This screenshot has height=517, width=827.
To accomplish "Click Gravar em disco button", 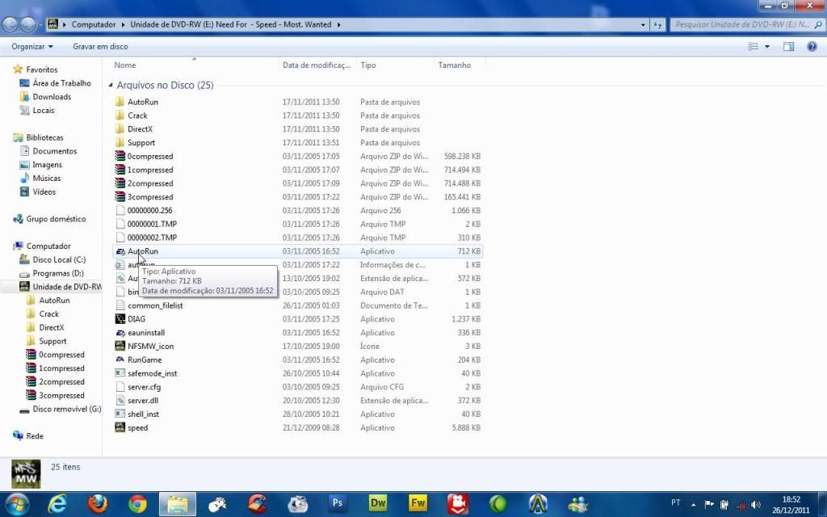I will point(100,47).
